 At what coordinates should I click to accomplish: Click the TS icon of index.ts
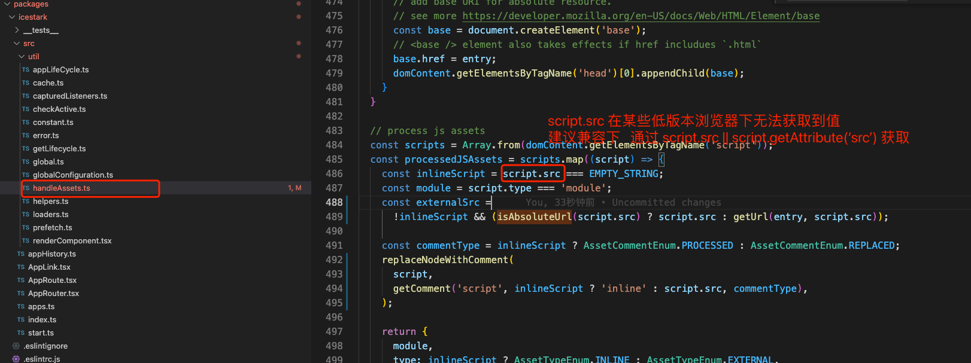[21, 319]
